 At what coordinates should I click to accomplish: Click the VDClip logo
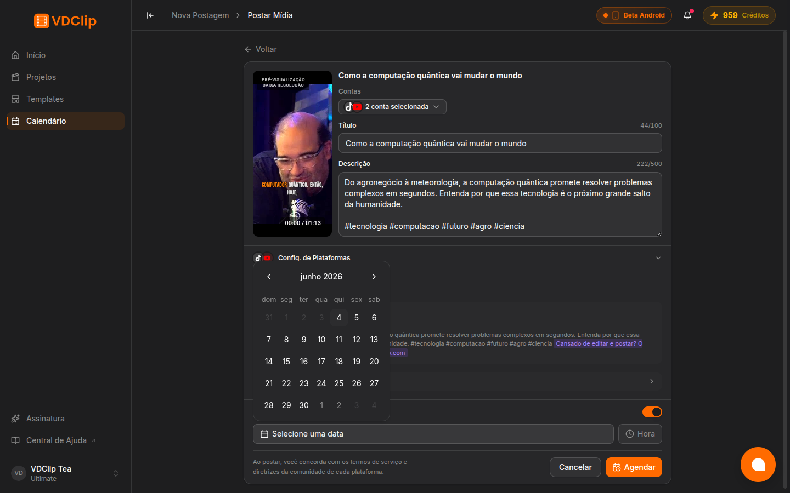tap(65, 21)
